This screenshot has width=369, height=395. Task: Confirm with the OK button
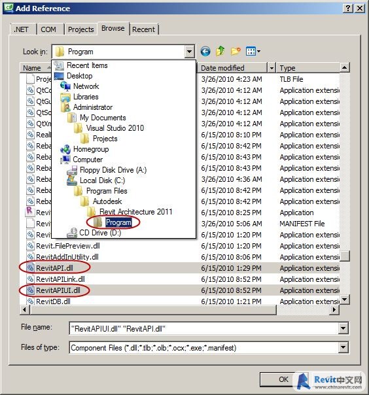click(283, 379)
